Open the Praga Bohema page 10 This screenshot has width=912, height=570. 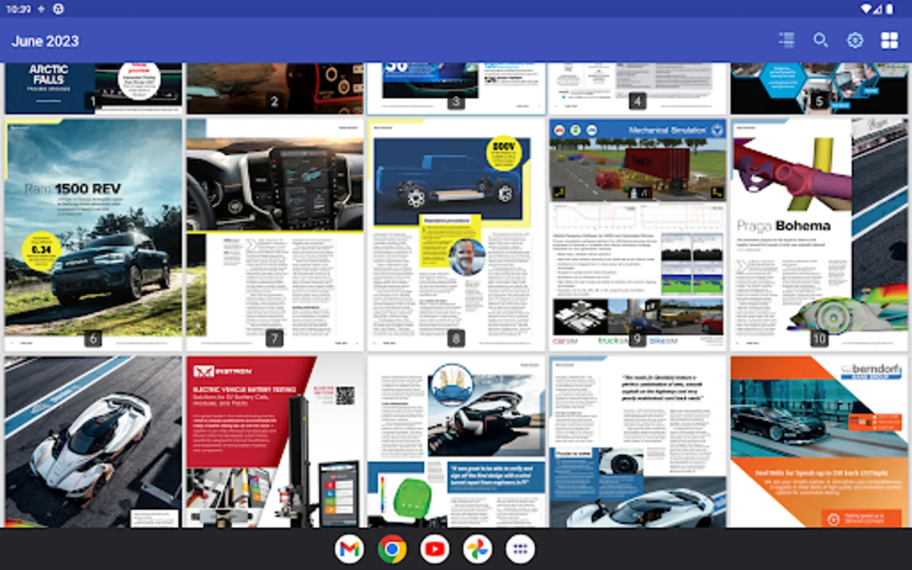819,235
